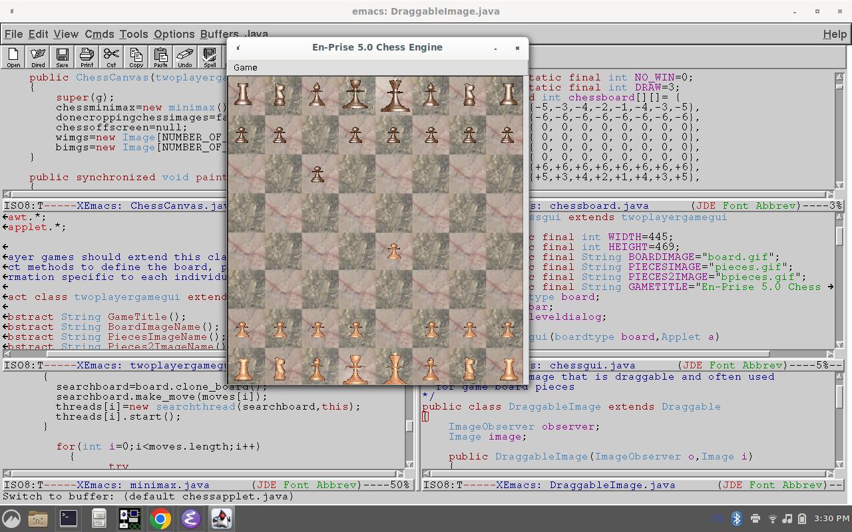Open the mountain logo start menu
The height and width of the screenshot is (532, 852).
11,518
